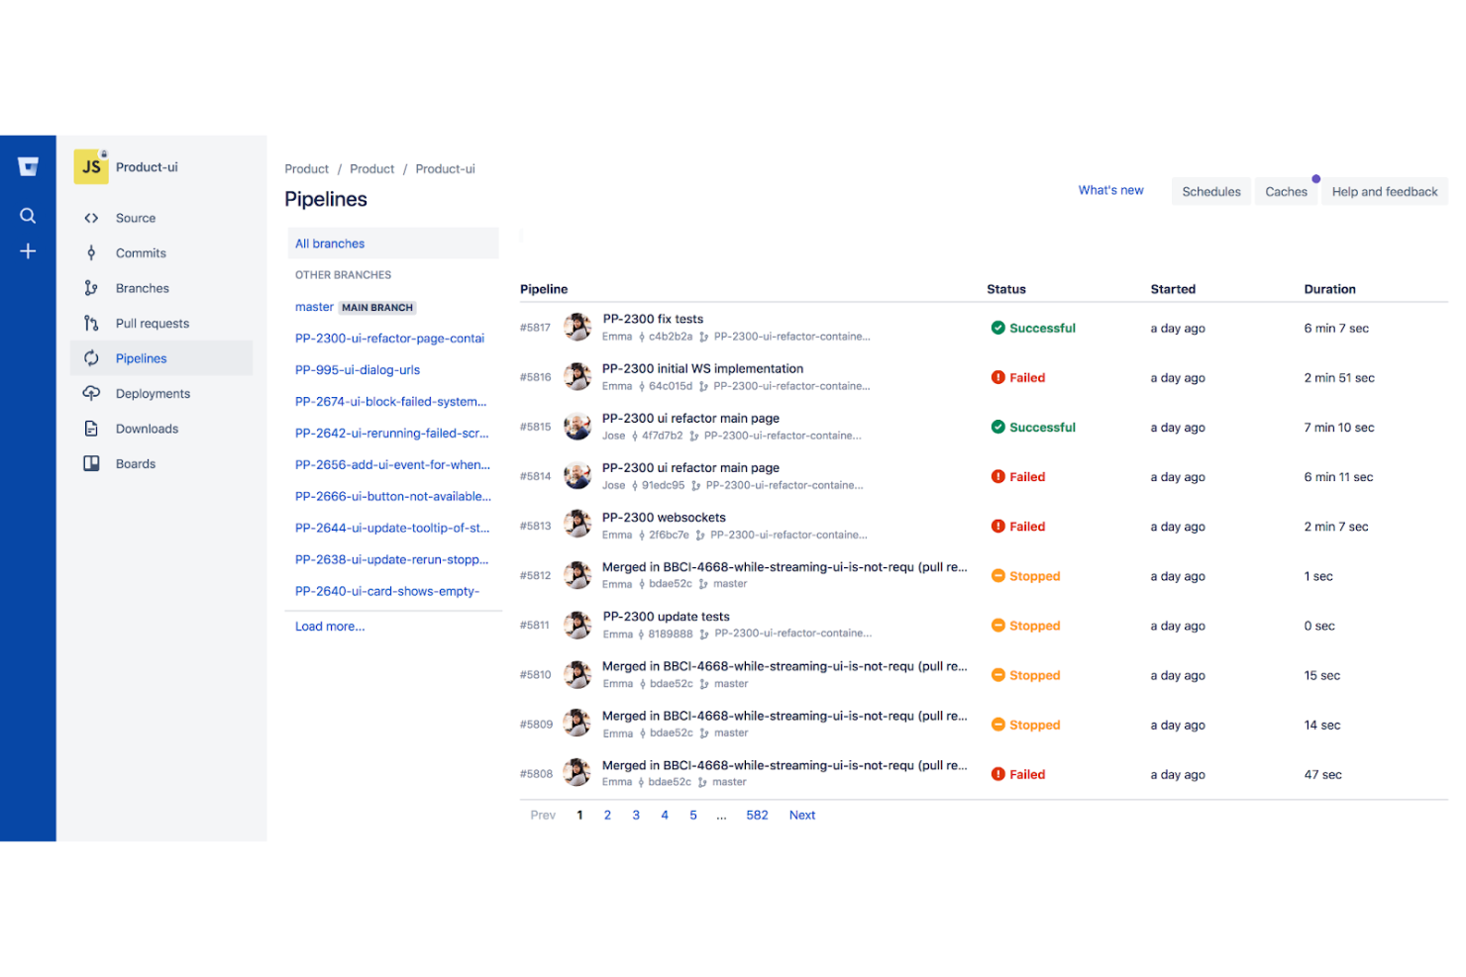The height and width of the screenshot is (977, 1466).
Task: Click the Branches icon in the navigation
Action: (91, 287)
